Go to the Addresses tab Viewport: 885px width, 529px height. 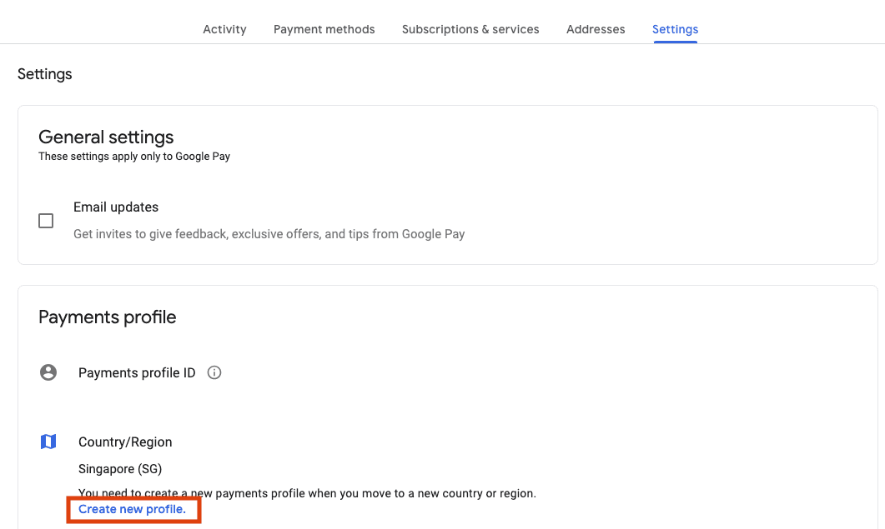595,29
